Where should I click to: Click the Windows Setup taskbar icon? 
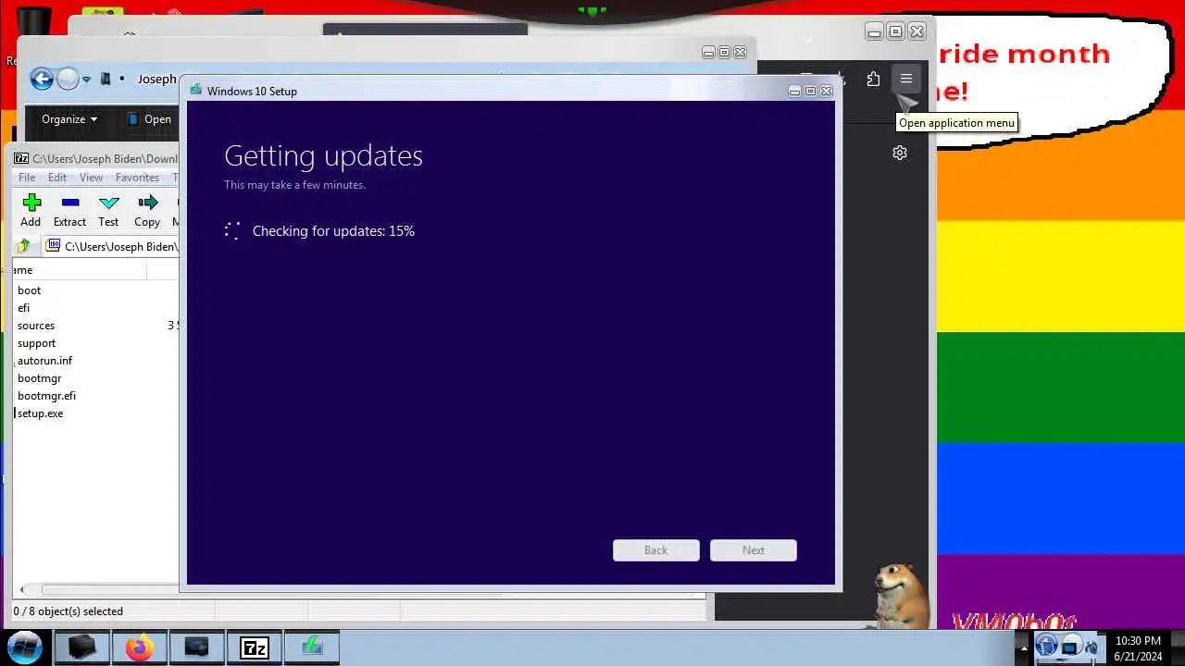click(312, 647)
